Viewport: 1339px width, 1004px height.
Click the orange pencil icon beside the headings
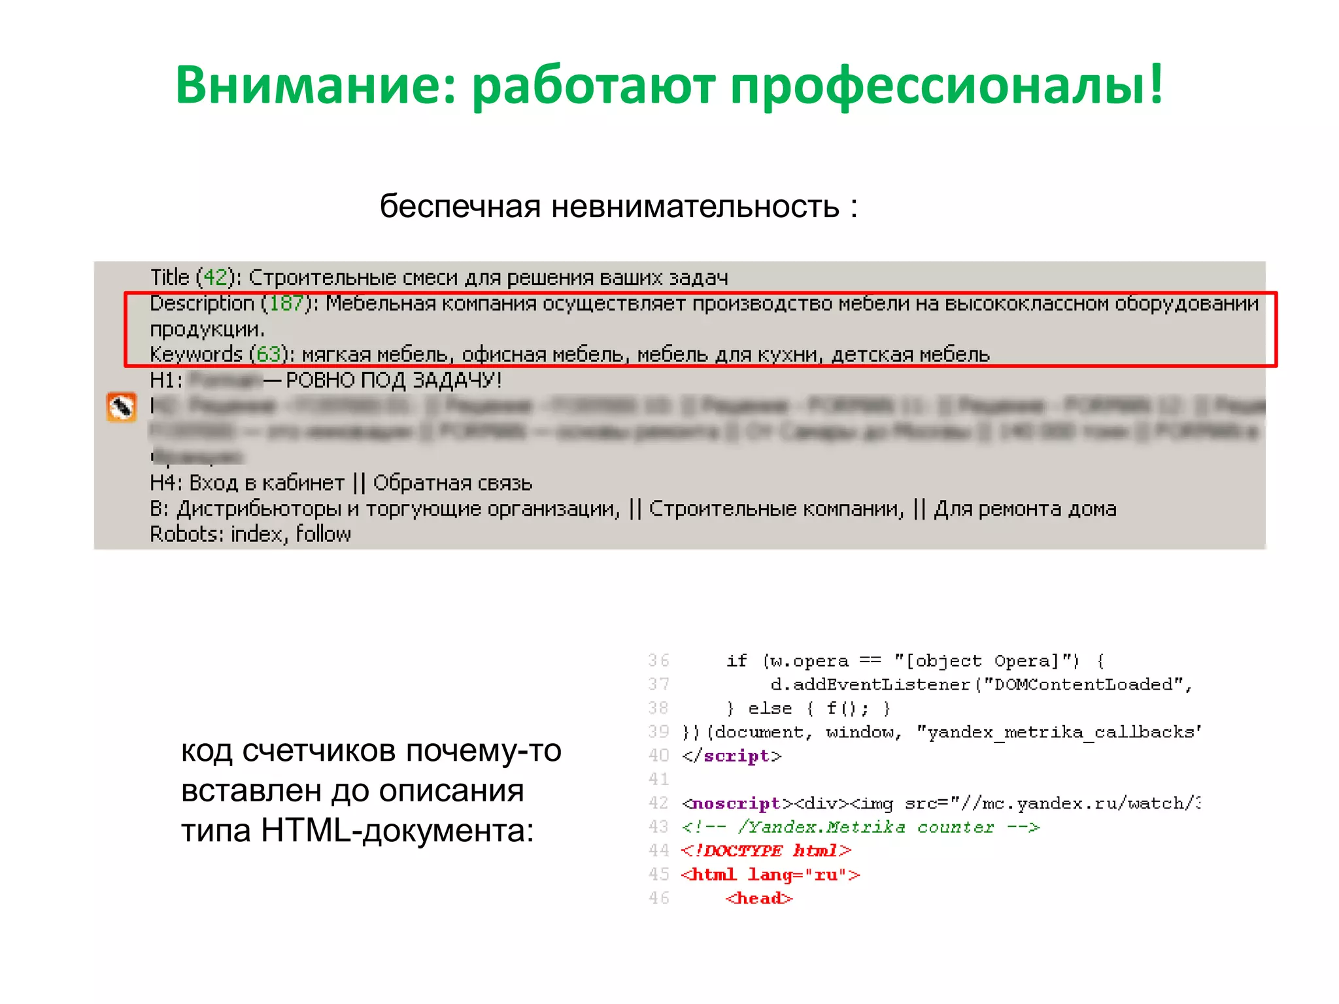coord(122,407)
